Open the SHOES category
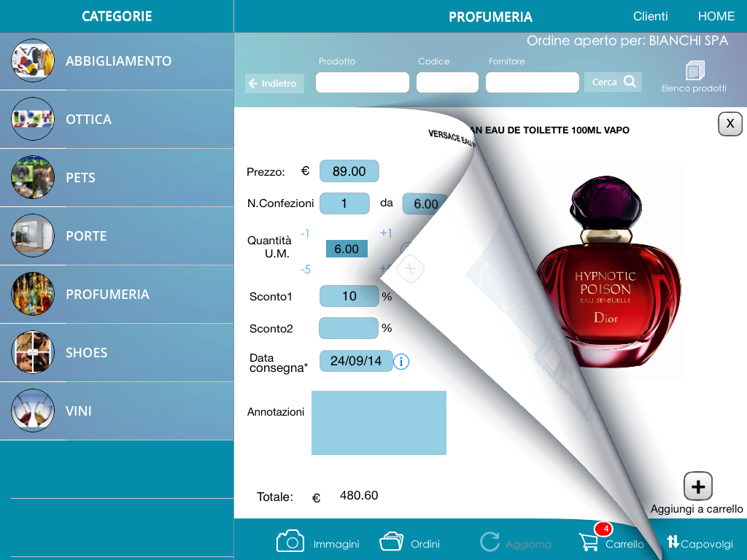 coord(117,352)
